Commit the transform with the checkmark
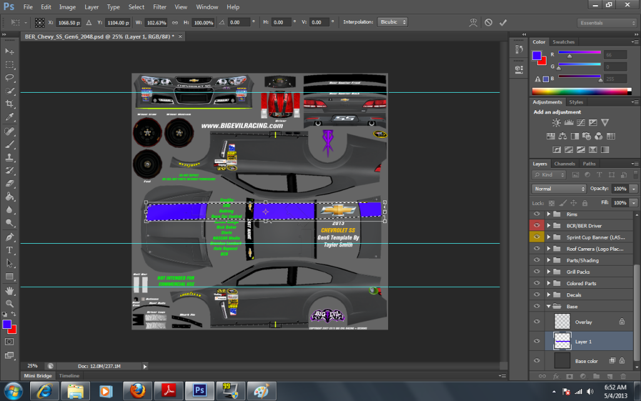The image size is (641, 401). pyautogui.click(x=503, y=23)
